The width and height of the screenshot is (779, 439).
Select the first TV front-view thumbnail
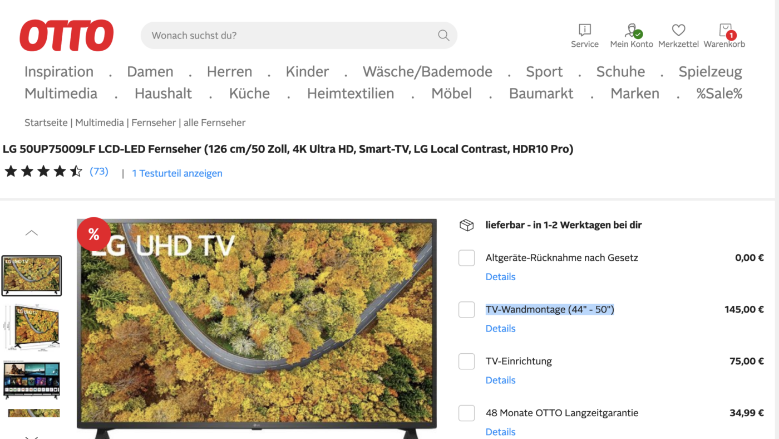pyautogui.click(x=32, y=276)
